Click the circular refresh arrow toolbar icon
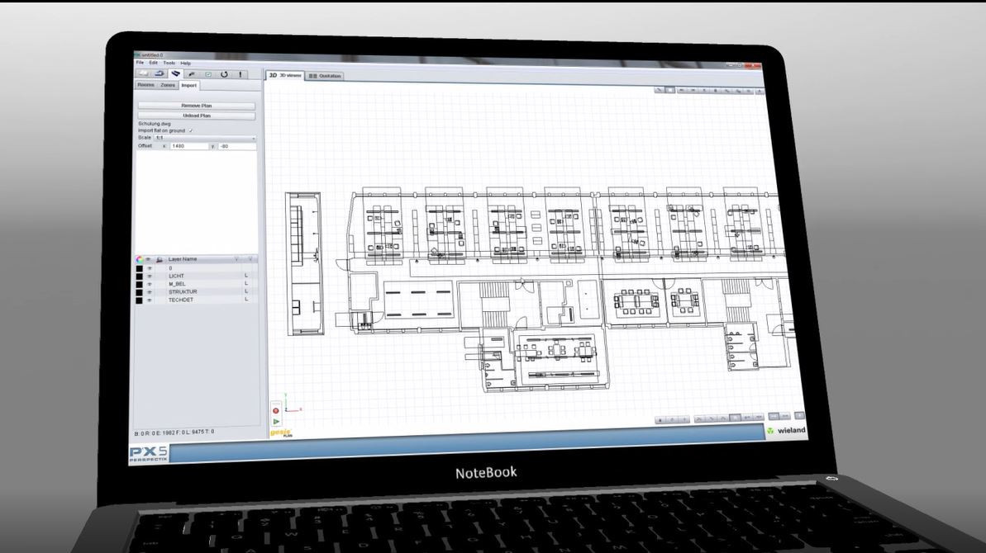 224,74
